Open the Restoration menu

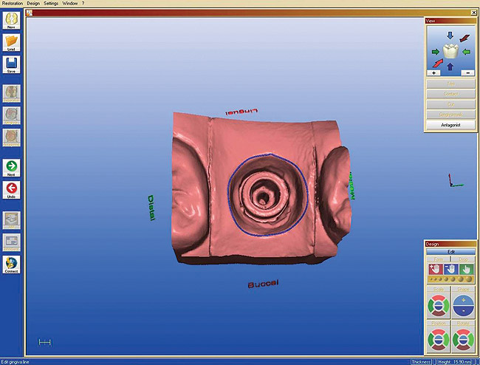13,3
